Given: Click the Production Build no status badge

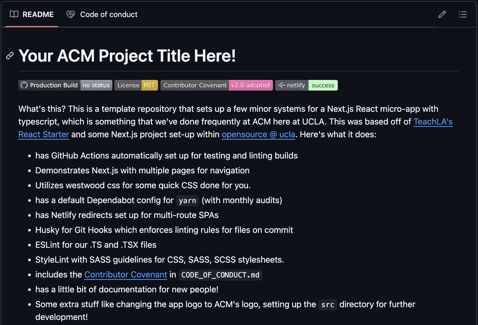Looking at the screenshot, I should tap(65, 85).
